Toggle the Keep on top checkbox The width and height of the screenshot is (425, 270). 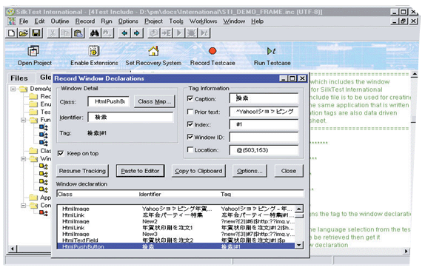[x=61, y=153]
